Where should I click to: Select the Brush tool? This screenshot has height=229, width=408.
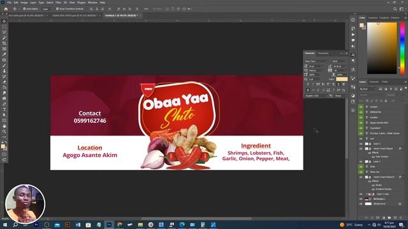pyautogui.click(x=4, y=66)
